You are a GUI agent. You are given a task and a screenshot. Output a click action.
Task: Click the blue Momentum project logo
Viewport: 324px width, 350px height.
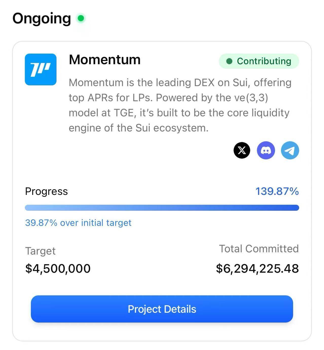pyautogui.click(x=41, y=69)
